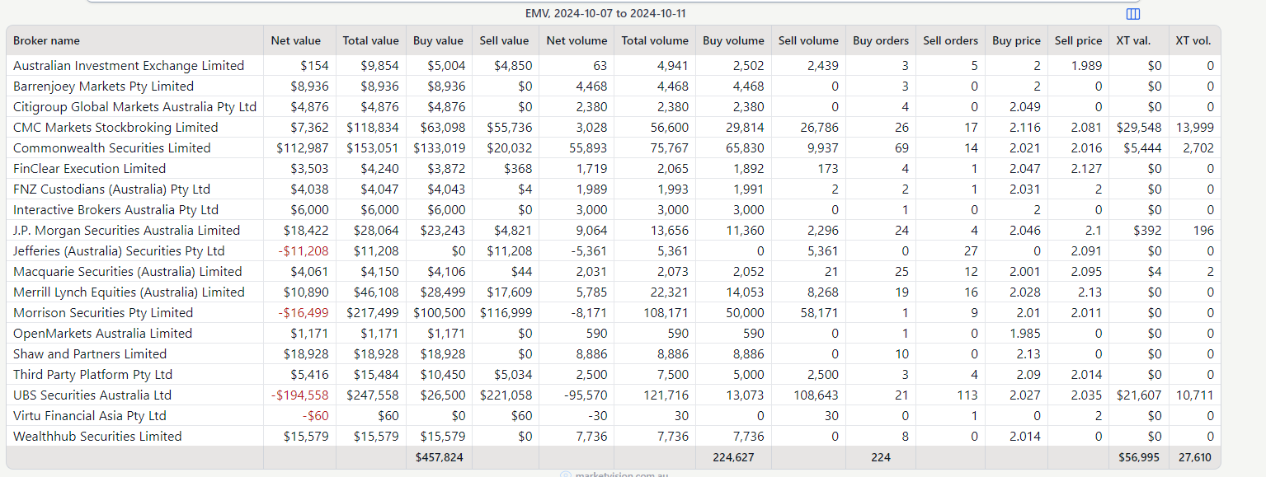Click the Total volume column header
The height and width of the screenshot is (477, 1266).
[655, 40]
